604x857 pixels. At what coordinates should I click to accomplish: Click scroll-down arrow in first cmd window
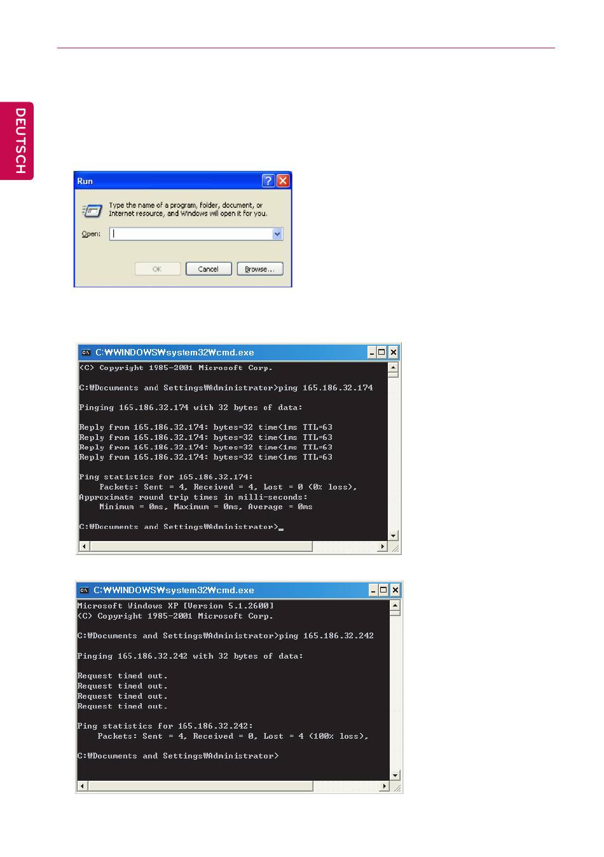point(394,536)
